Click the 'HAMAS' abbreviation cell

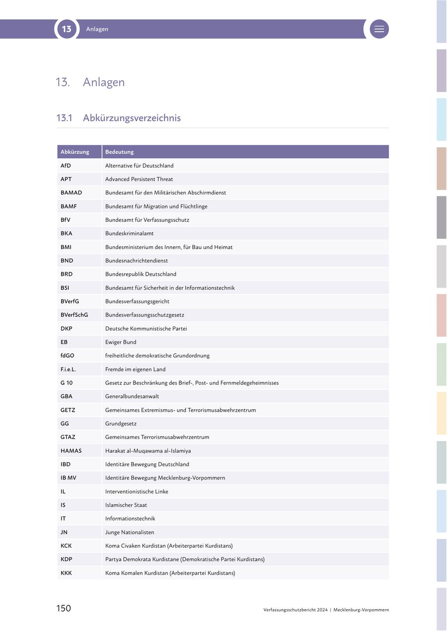tap(71, 451)
